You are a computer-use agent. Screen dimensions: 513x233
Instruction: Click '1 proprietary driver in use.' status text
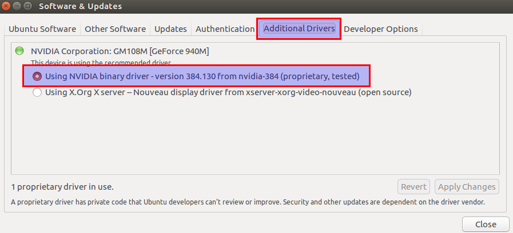tap(62, 187)
